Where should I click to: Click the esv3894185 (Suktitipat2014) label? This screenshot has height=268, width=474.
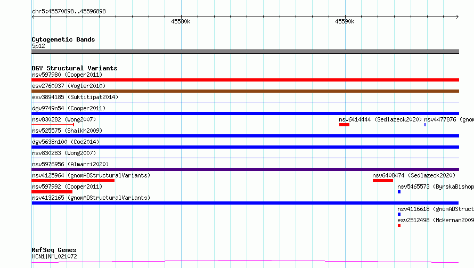pos(75,97)
